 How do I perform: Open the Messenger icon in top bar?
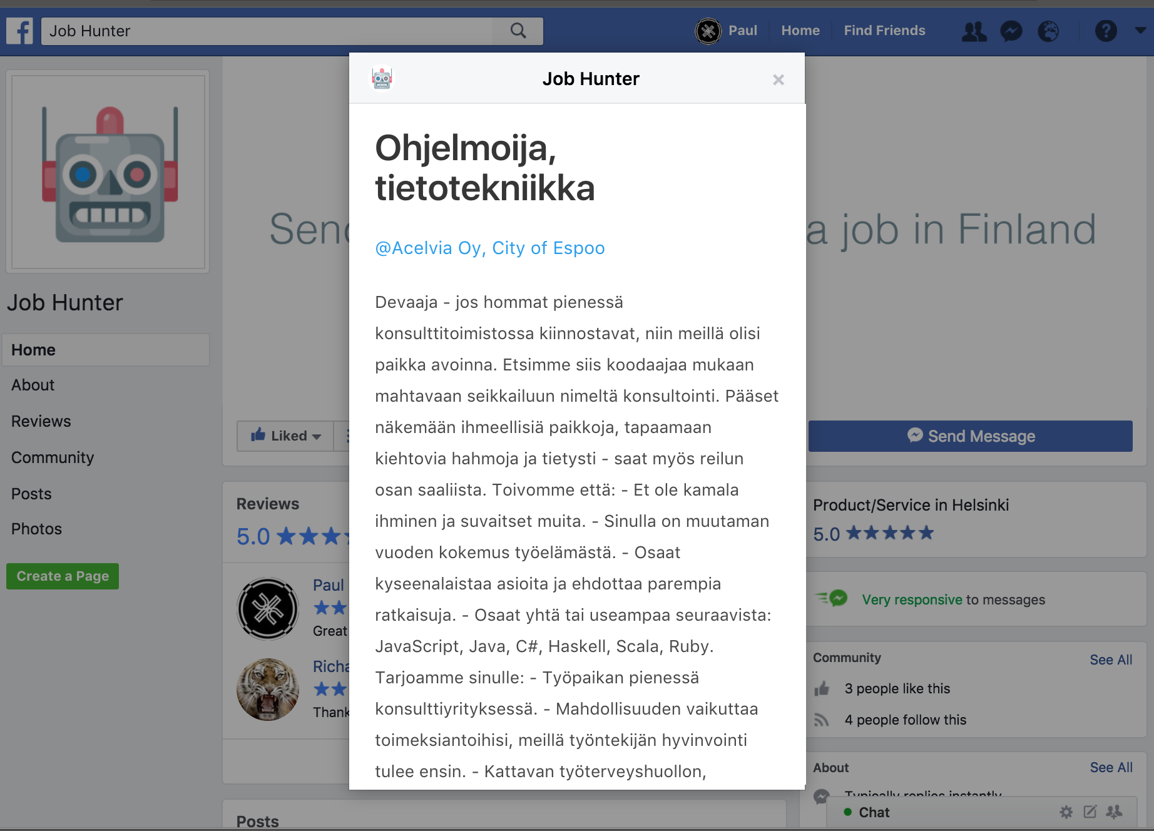1011,31
